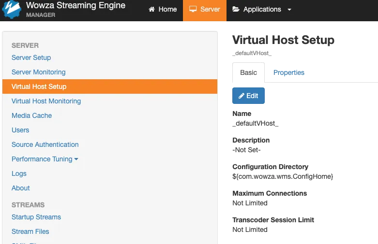
Task: Click the Home house icon
Action: [x=151, y=10]
